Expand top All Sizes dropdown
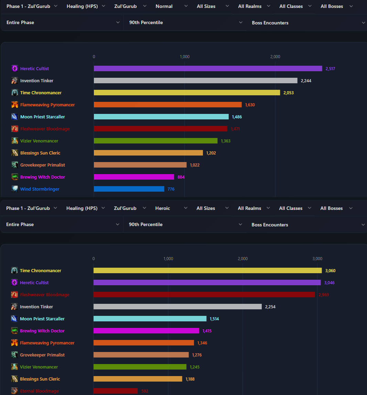 [213, 6]
